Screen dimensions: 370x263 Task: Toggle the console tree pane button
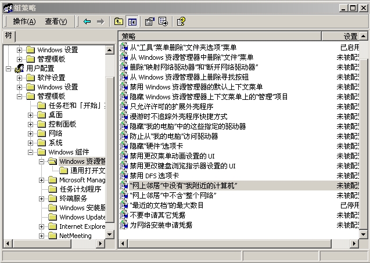pos(132,22)
